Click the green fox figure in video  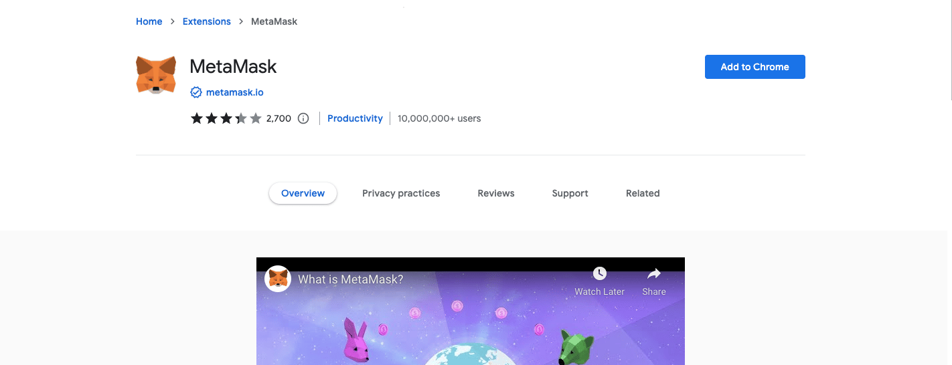(x=578, y=347)
